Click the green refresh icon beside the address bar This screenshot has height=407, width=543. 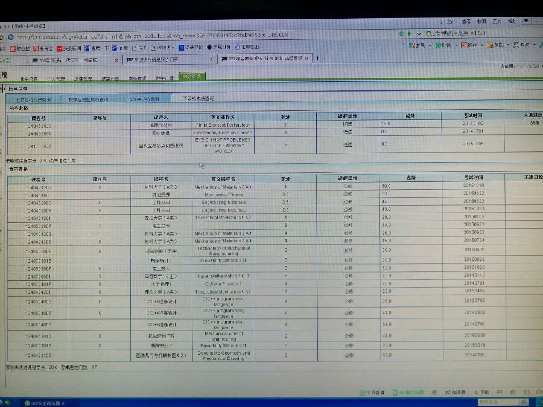tap(401, 34)
